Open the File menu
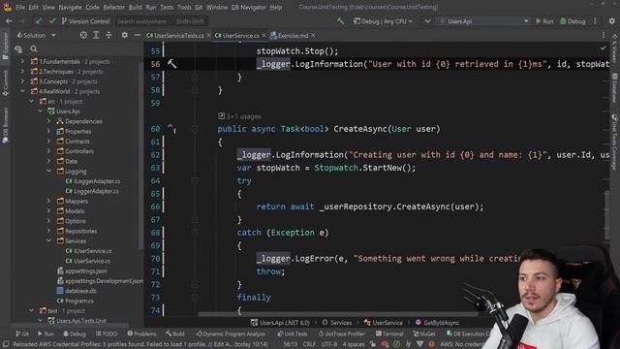The width and height of the screenshot is (620, 349). click(20, 7)
